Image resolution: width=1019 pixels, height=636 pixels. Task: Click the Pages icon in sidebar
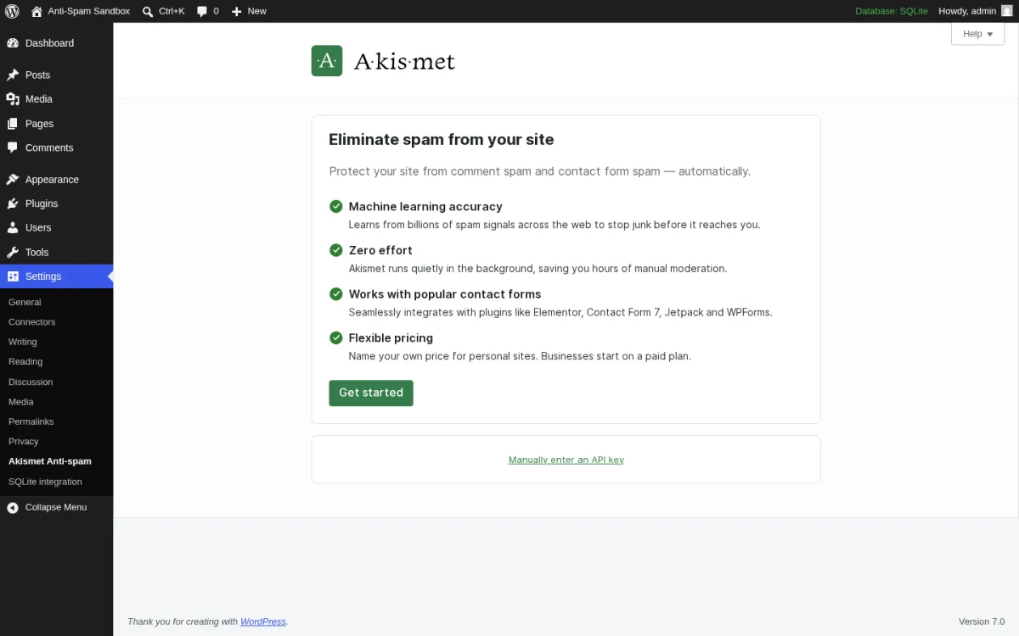coord(13,124)
